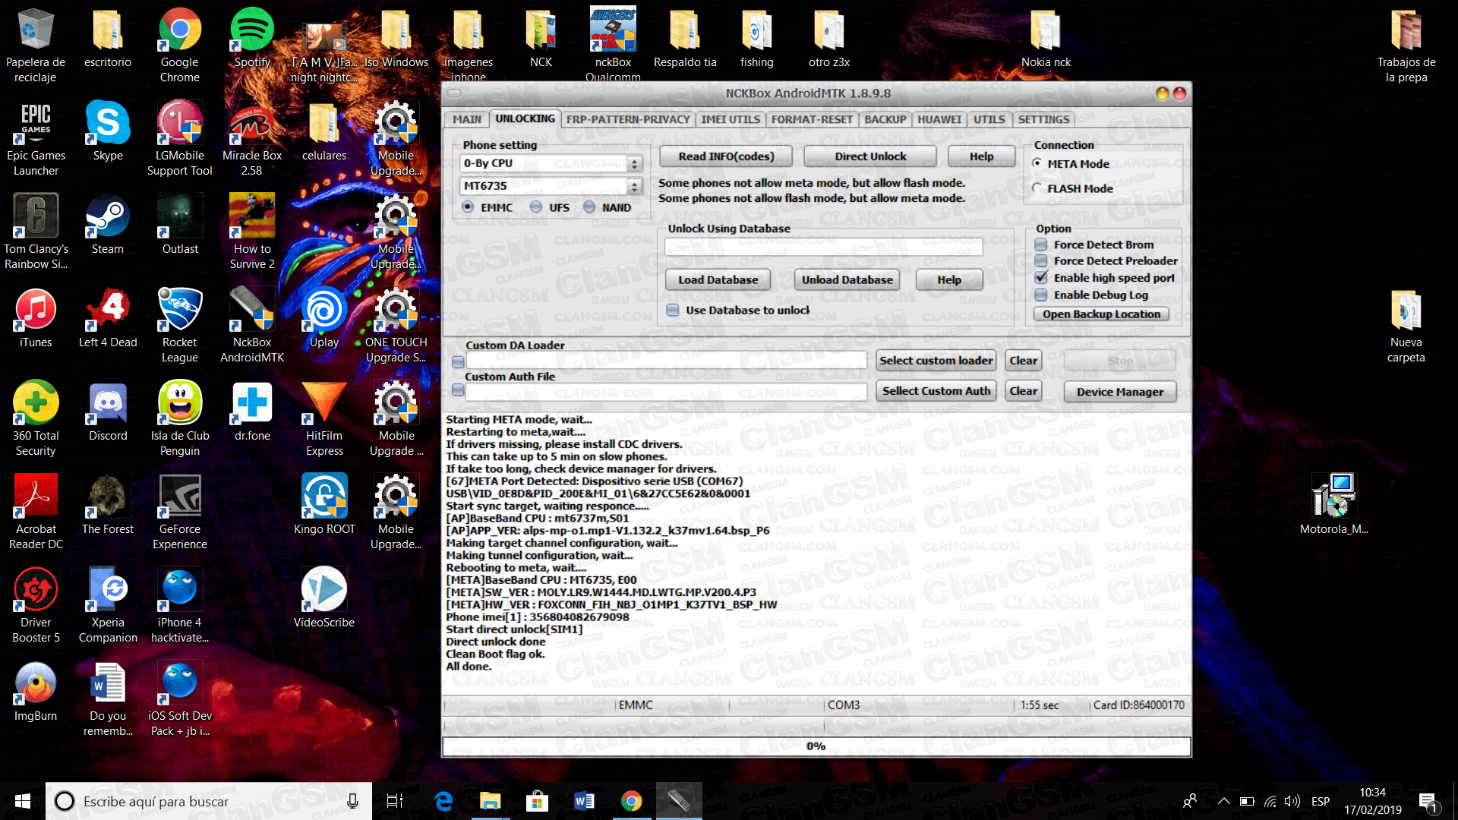Click the Windows search box

pos(209,801)
